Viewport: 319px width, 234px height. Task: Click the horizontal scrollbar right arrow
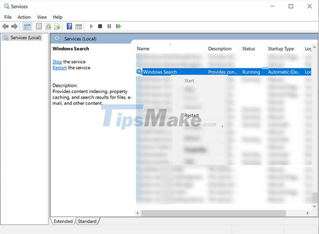pyautogui.click(x=307, y=213)
